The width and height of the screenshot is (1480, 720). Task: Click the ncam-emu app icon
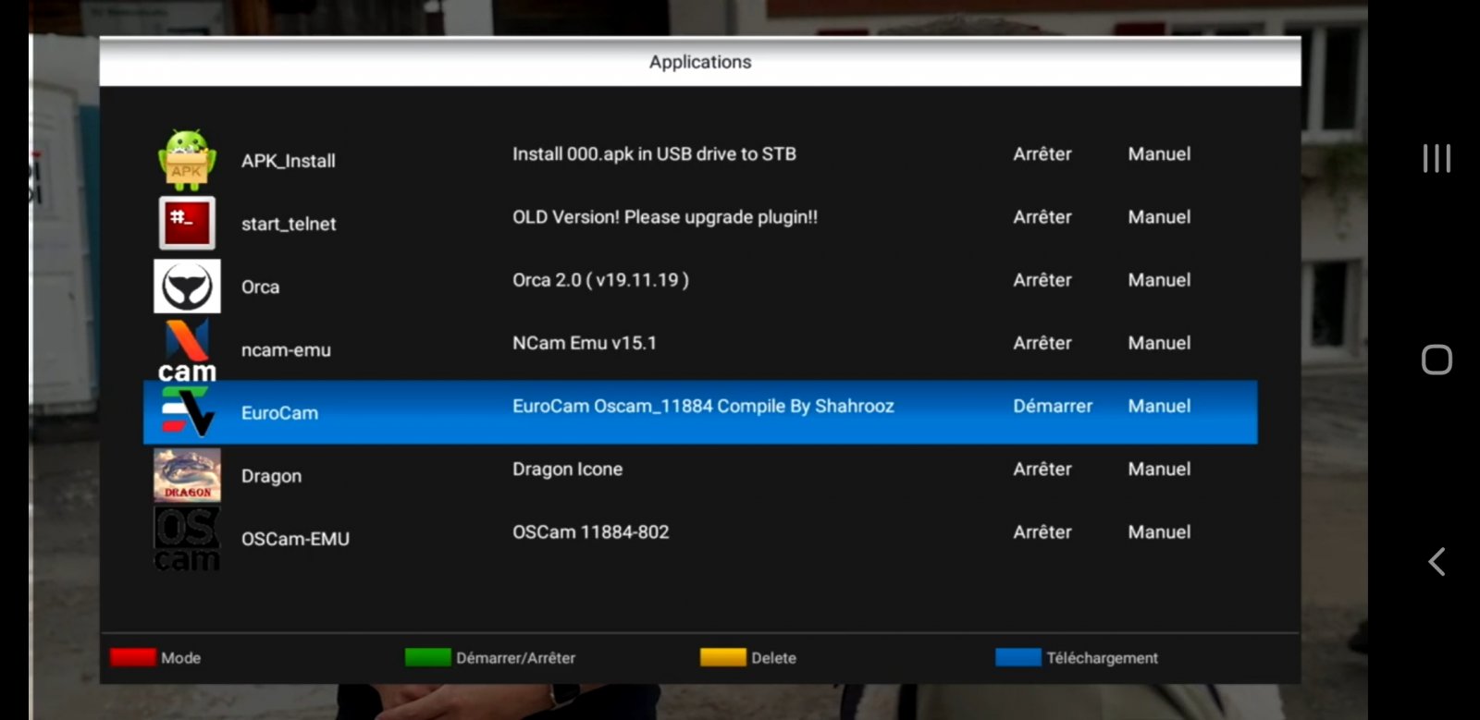pyautogui.click(x=187, y=349)
